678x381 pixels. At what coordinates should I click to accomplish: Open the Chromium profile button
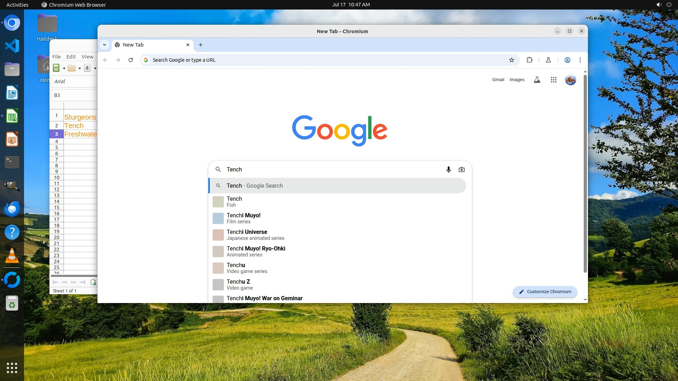[567, 60]
